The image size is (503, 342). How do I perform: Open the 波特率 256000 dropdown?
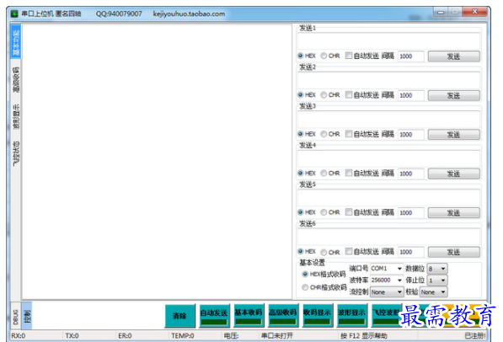pos(386,280)
